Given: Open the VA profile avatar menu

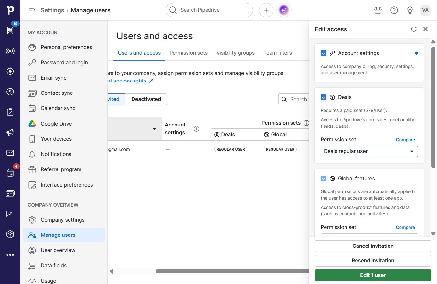Looking at the screenshot, I should pos(425,10).
